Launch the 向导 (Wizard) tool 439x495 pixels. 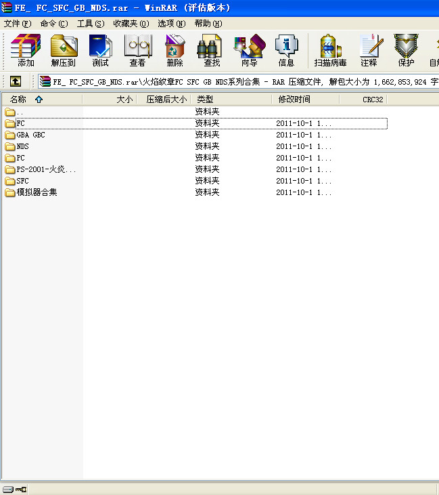(x=249, y=51)
